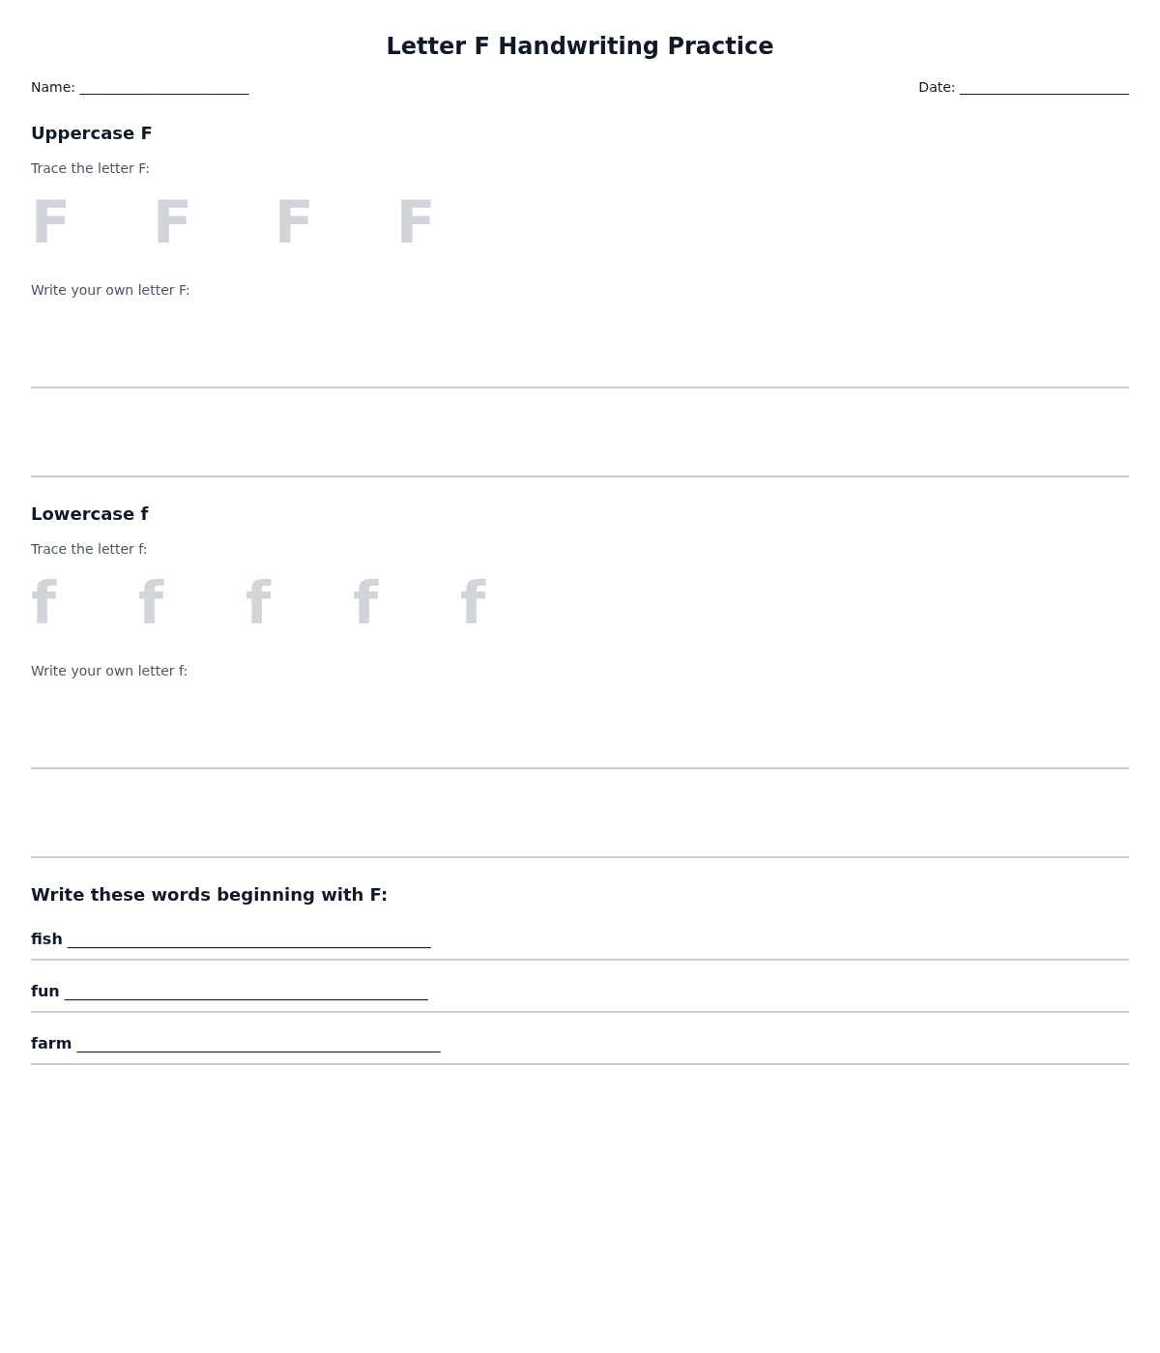Click the blank line after fun

(x=246, y=993)
